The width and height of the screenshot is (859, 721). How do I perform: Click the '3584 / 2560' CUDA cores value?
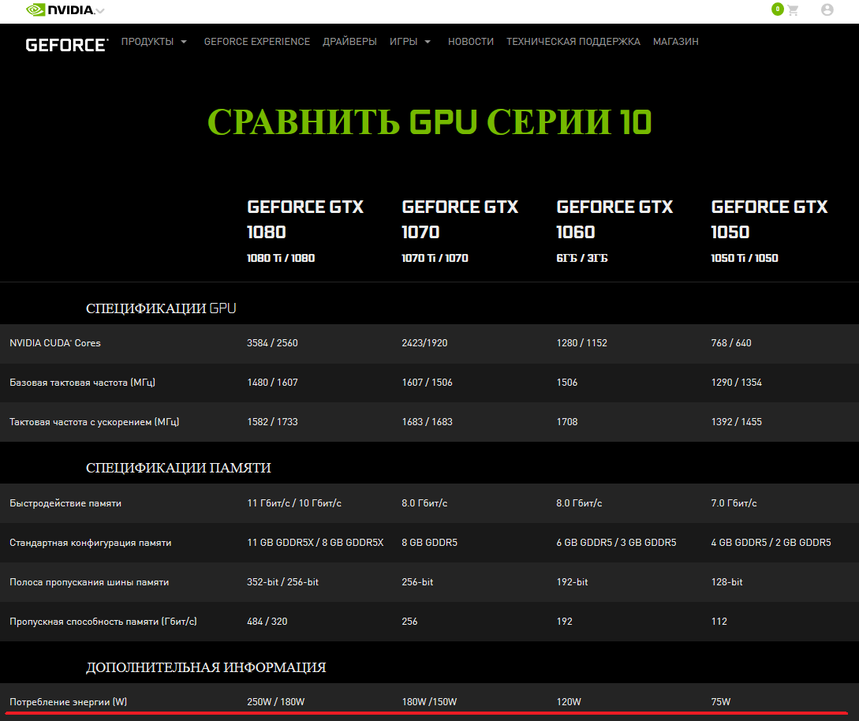click(272, 343)
